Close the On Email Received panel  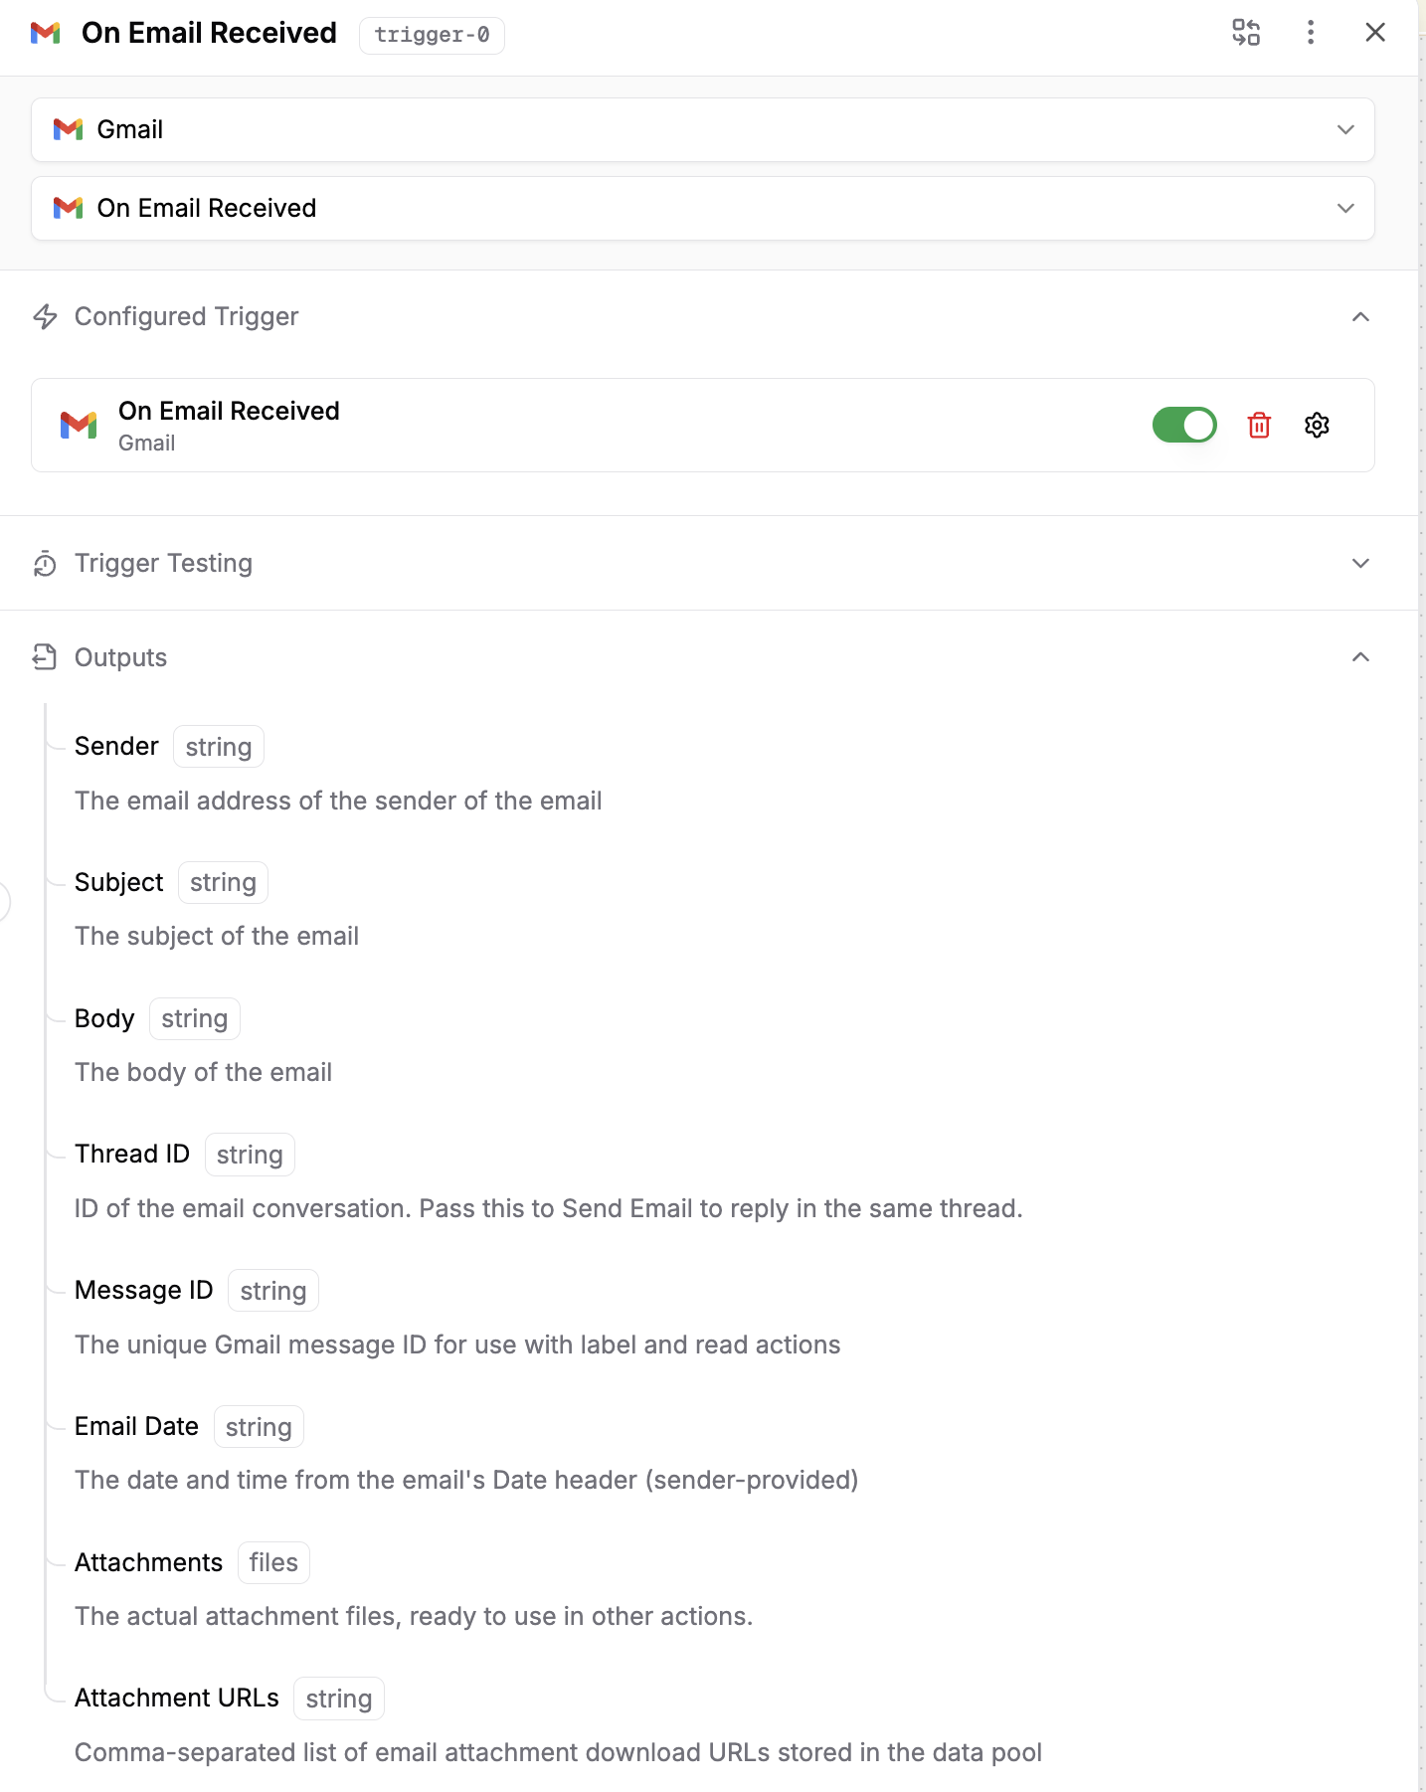[1375, 33]
